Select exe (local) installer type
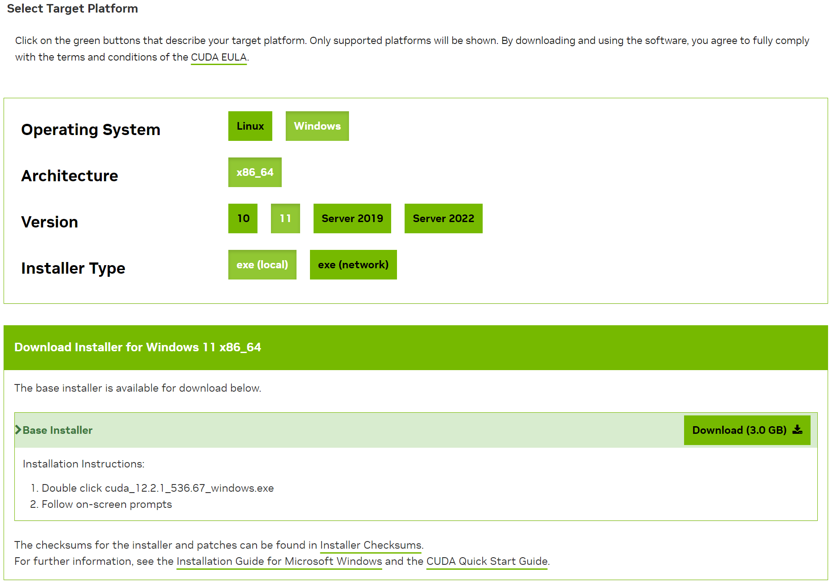Screen dimensions: 833x585 [262, 265]
